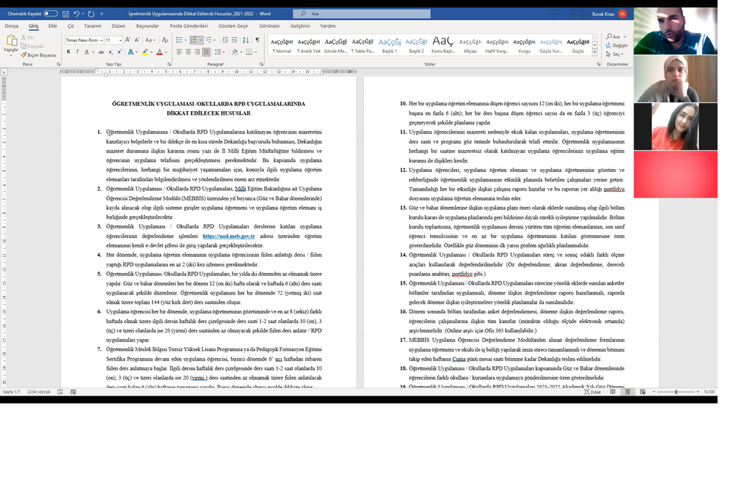Click the Save disk icon
Screen dimensions: 734x493
pos(65,14)
